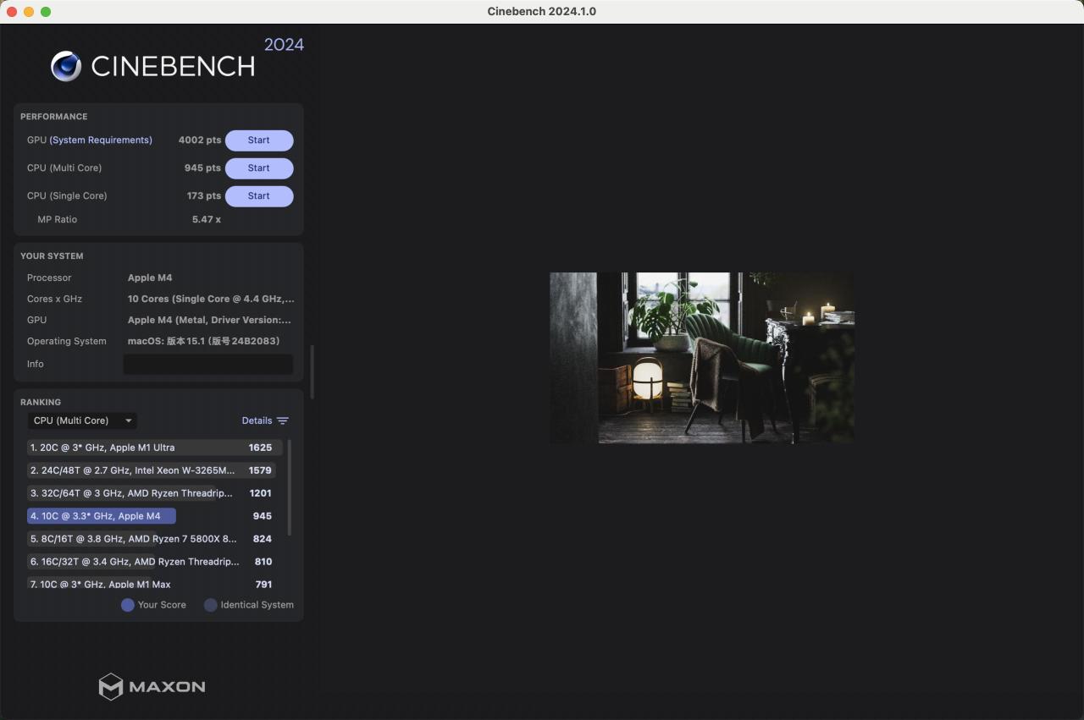Start the CPU Single Core benchmark
The width and height of the screenshot is (1084, 720).
tap(259, 196)
